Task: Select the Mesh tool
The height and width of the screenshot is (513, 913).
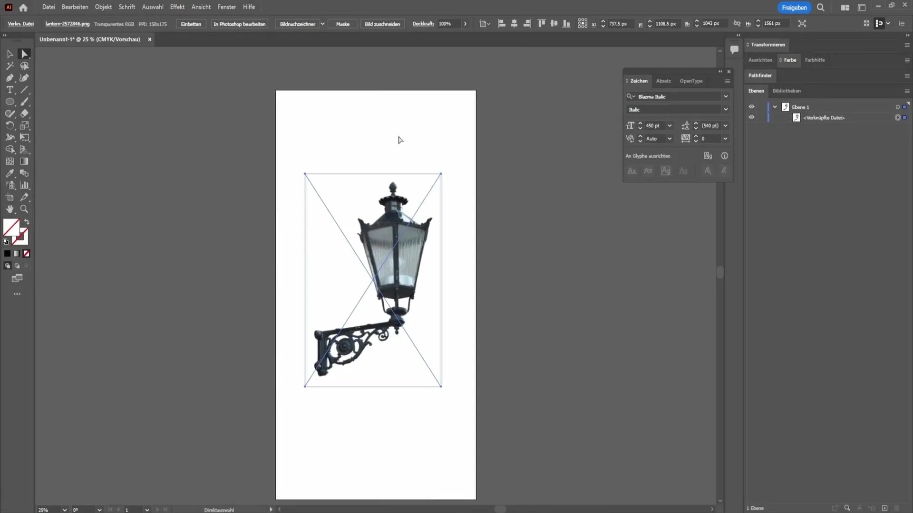Action: coord(10,161)
